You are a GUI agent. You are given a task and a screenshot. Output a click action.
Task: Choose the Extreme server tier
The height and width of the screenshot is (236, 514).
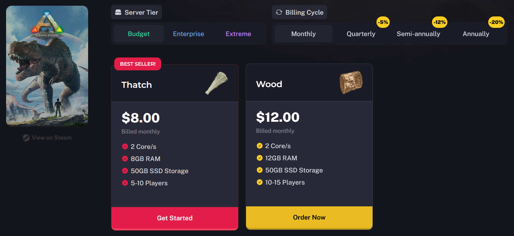click(238, 34)
